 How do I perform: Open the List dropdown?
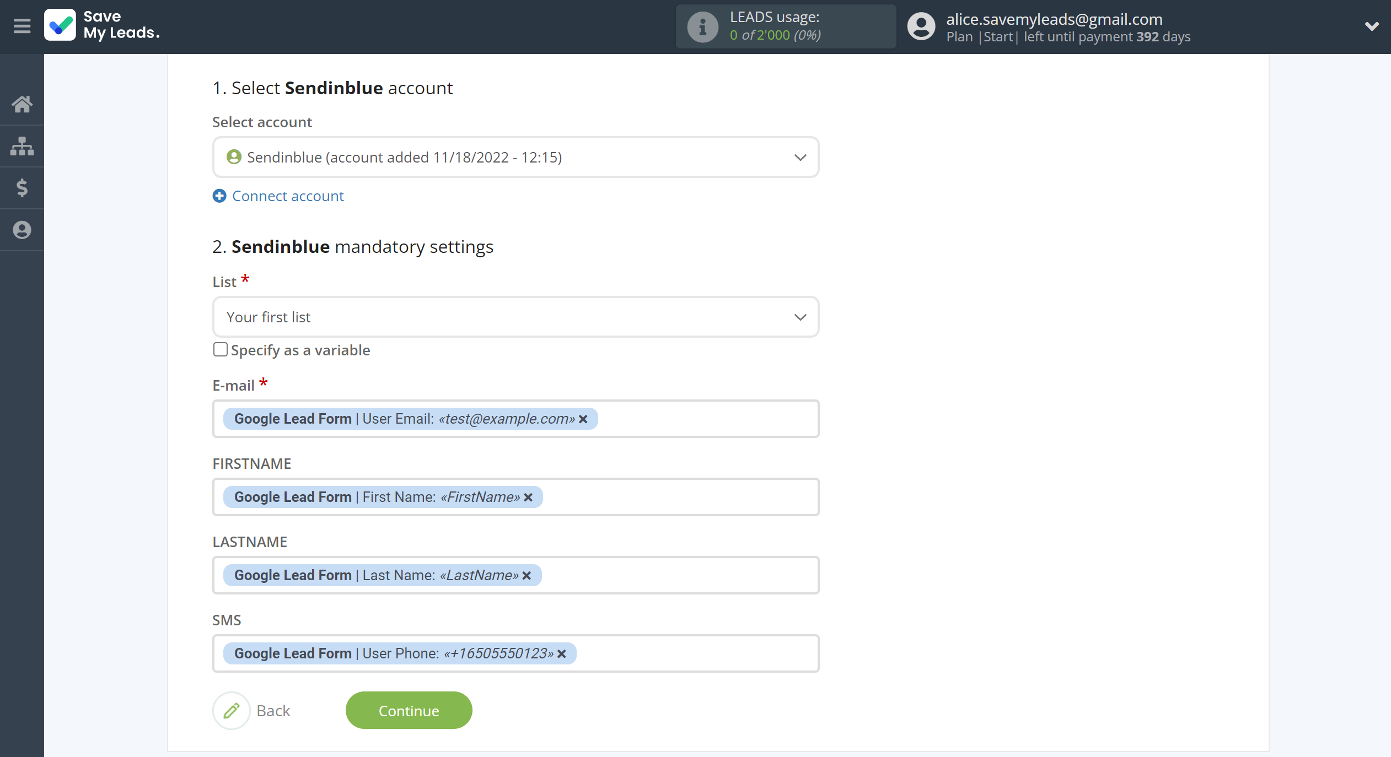(515, 317)
